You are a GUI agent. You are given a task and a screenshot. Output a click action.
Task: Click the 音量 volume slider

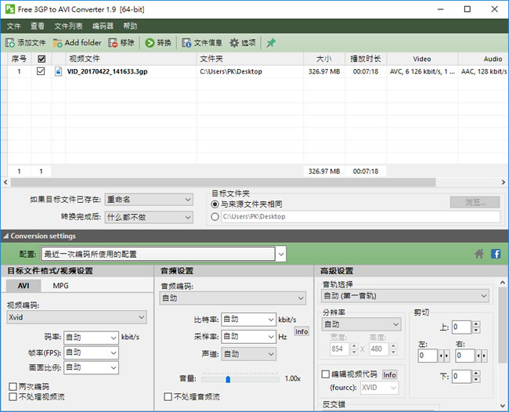point(228,378)
